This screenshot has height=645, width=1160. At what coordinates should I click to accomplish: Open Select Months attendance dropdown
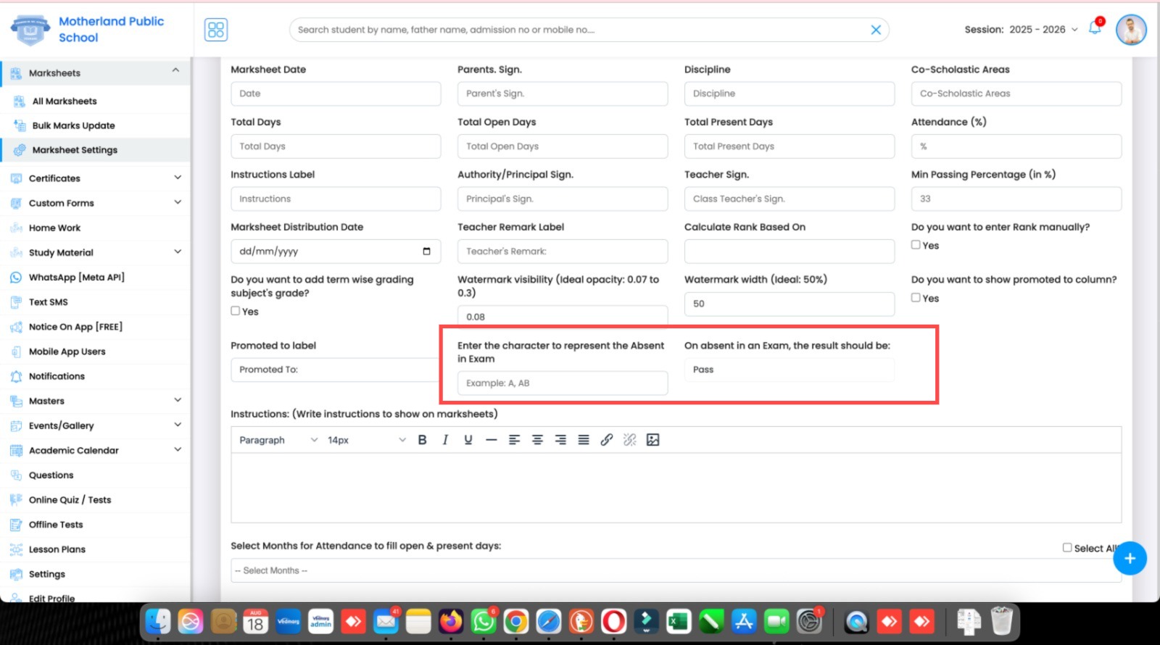pyautogui.click(x=676, y=570)
